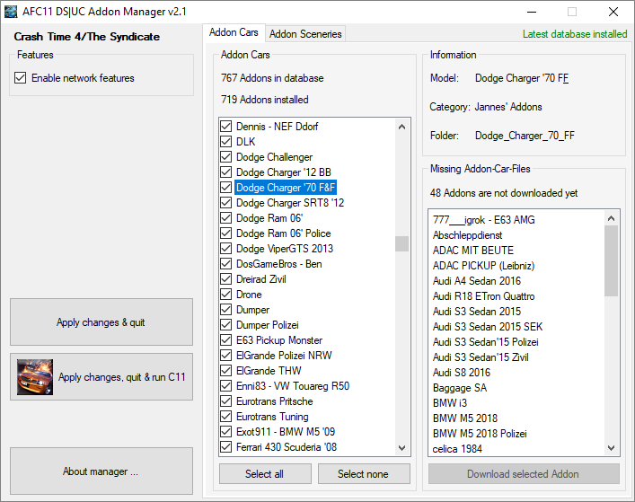Select Enni83 - VW Touareg R50 entry
Viewport: 635px width, 502px height.
pos(293,386)
